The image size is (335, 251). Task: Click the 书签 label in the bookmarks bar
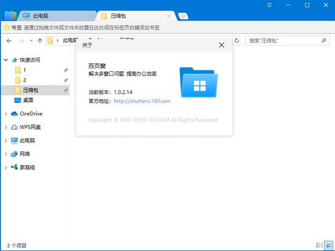(16, 27)
